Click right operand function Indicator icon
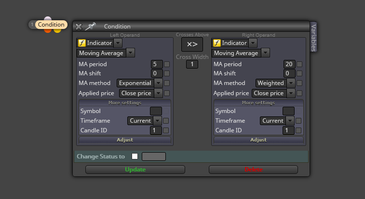Screen dimensions: 365x199 click(216, 43)
